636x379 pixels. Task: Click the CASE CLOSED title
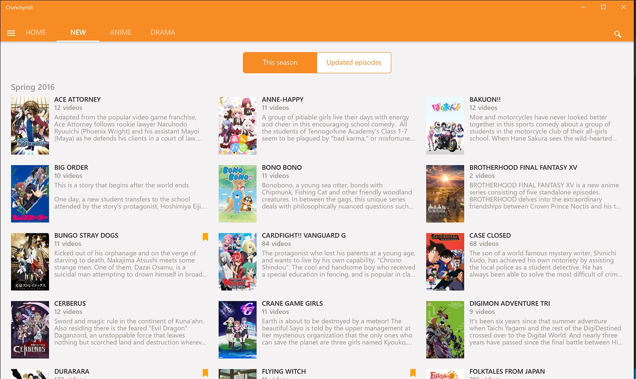tap(490, 236)
